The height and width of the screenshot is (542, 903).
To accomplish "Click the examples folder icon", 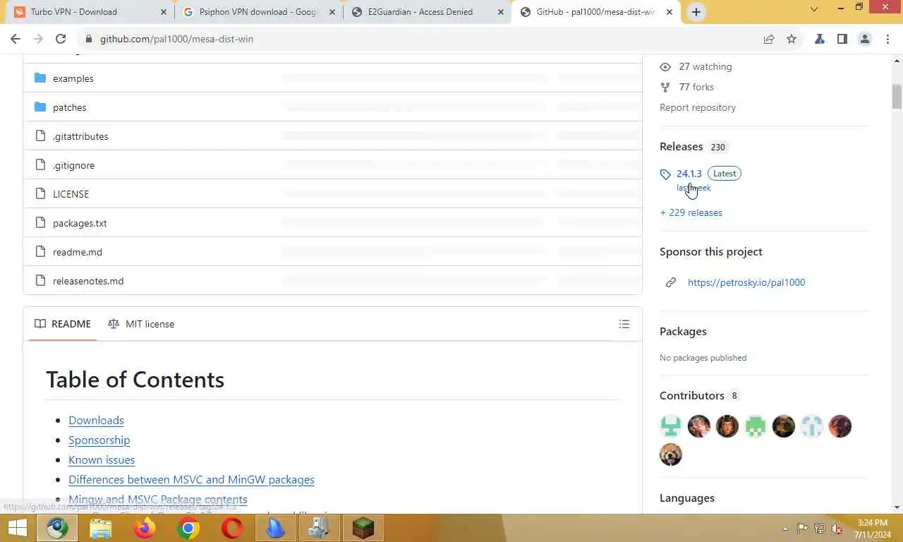I will coord(40,78).
